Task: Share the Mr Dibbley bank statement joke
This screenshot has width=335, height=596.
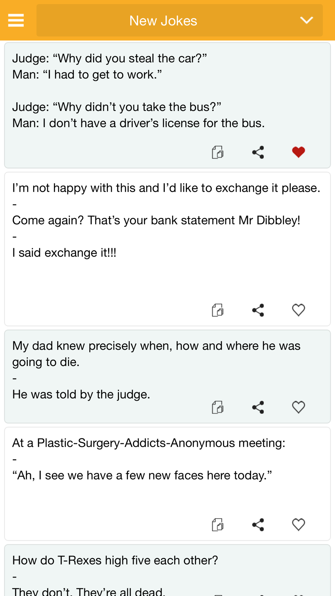Action: (258, 310)
